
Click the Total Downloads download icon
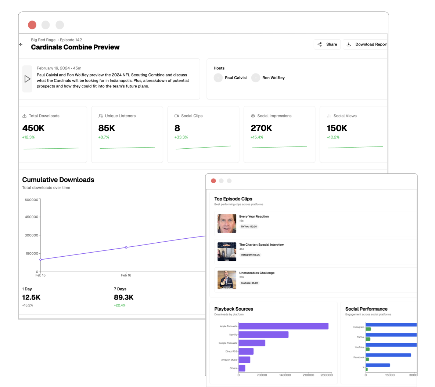24,116
